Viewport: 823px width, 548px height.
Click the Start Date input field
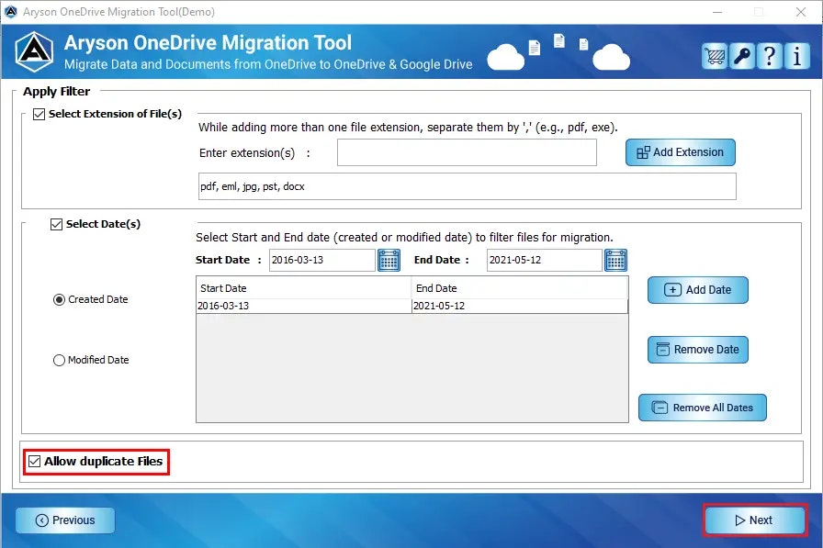321,260
